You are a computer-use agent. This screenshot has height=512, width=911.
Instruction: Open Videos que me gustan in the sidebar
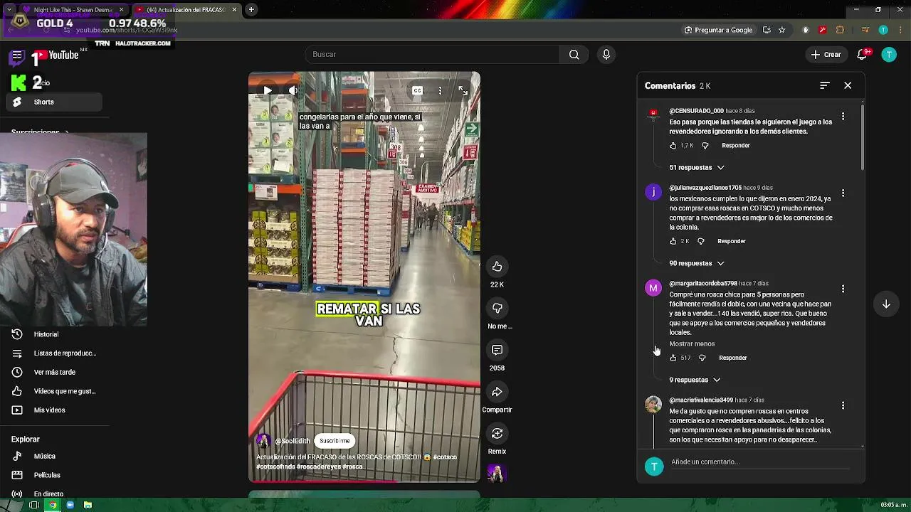click(54, 392)
